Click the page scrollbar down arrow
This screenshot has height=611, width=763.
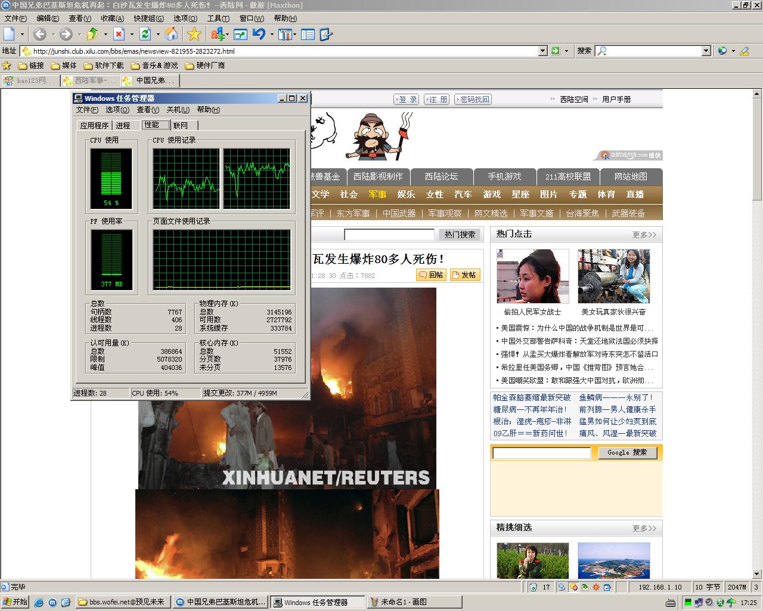[757, 574]
